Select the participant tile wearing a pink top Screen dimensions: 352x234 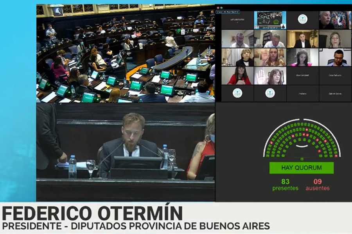click(302, 57)
